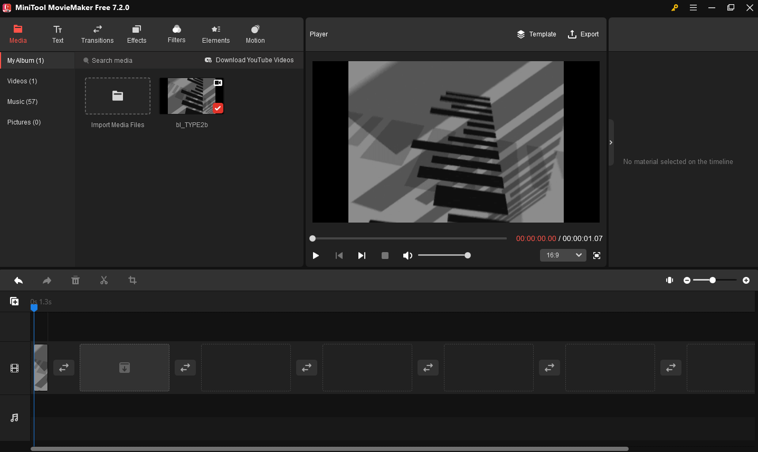The image size is (758, 452).
Task: Click the sixth transition slot icon
Action: (x=671, y=368)
